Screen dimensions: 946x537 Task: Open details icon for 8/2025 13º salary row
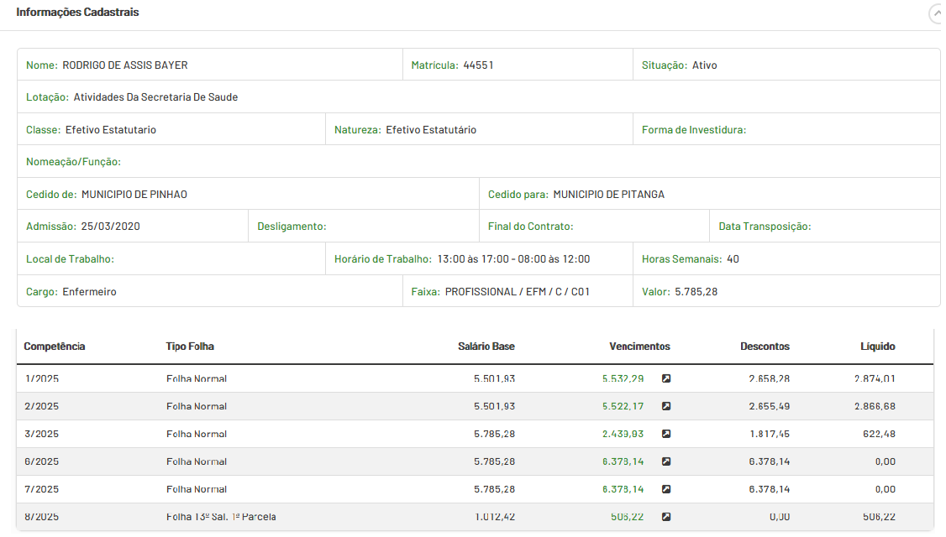[666, 517]
